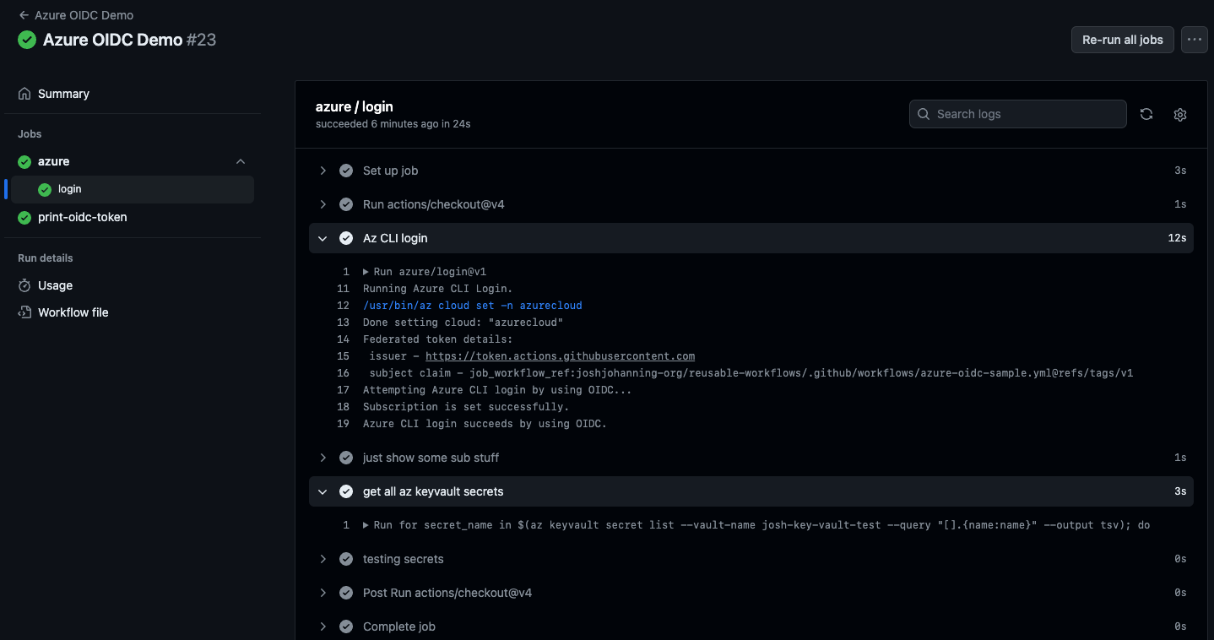The height and width of the screenshot is (640, 1214).
Task: Open log settings gear icon
Action: point(1180,114)
